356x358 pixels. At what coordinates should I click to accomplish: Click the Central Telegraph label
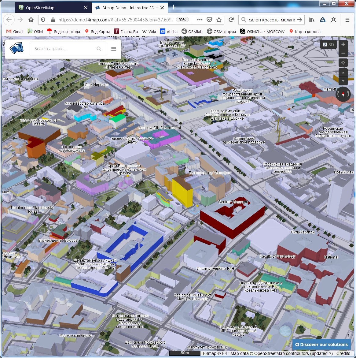pyautogui.click(x=233, y=202)
